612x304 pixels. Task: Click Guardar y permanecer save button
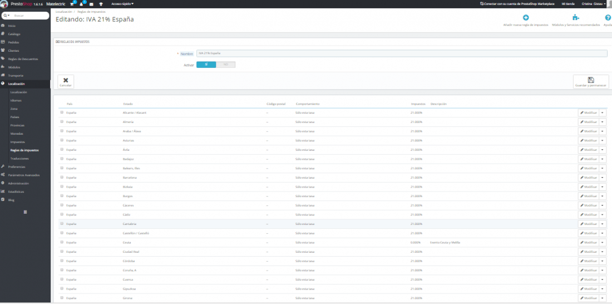(x=591, y=82)
